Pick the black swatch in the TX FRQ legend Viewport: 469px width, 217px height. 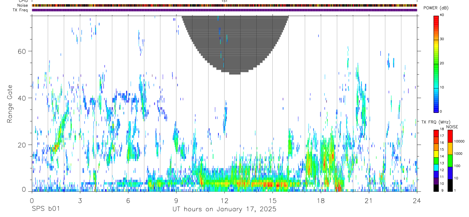pos(436,188)
